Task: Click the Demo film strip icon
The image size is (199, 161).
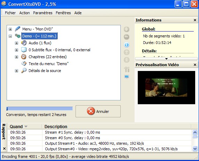Action: coord(18,36)
